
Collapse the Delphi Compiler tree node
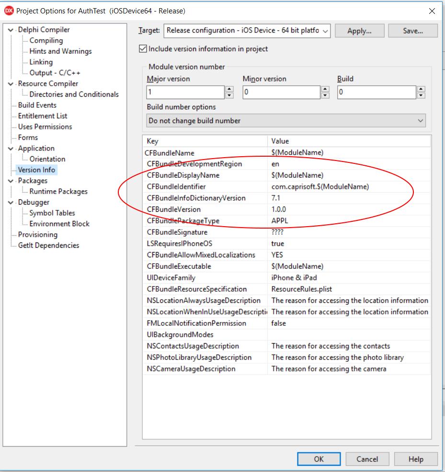point(11,30)
